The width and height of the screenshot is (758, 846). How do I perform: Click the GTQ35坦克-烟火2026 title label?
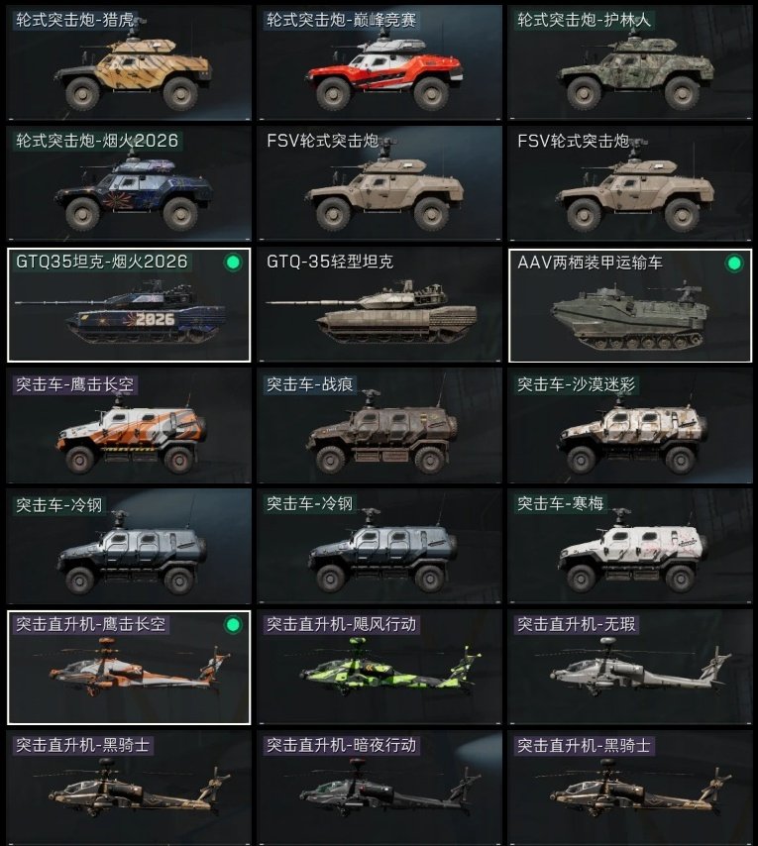coord(101,262)
